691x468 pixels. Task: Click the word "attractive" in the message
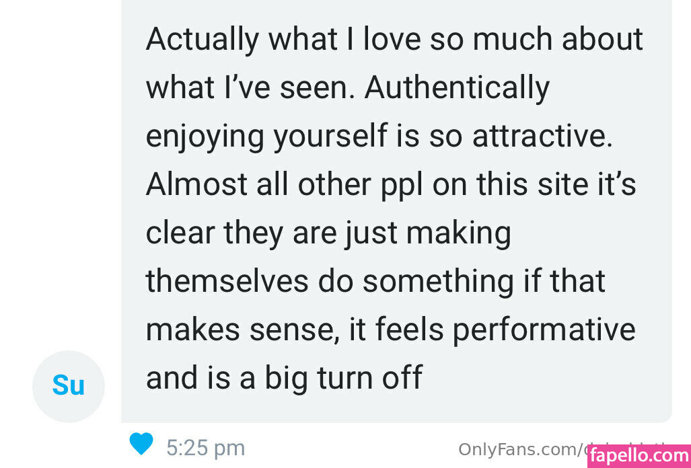tap(540, 136)
